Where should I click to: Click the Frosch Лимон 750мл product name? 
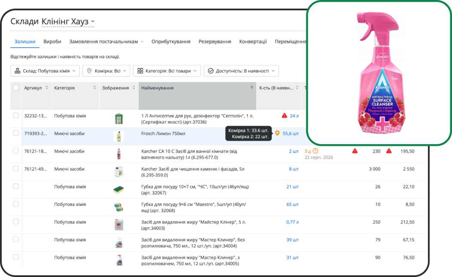tap(163, 133)
